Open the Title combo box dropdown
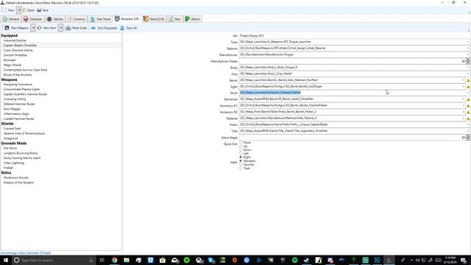The width and height of the screenshot is (471, 265). (x=468, y=131)
